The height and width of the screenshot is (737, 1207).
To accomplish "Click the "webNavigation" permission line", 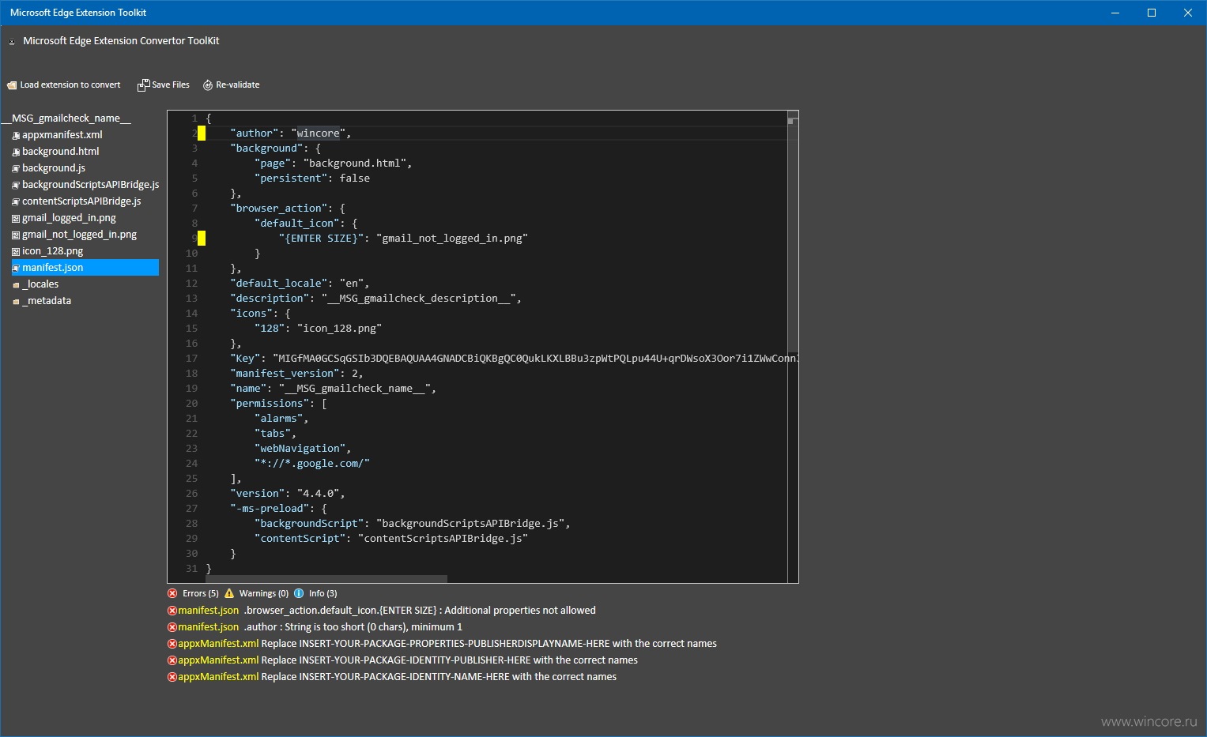I will click(302, 449).
